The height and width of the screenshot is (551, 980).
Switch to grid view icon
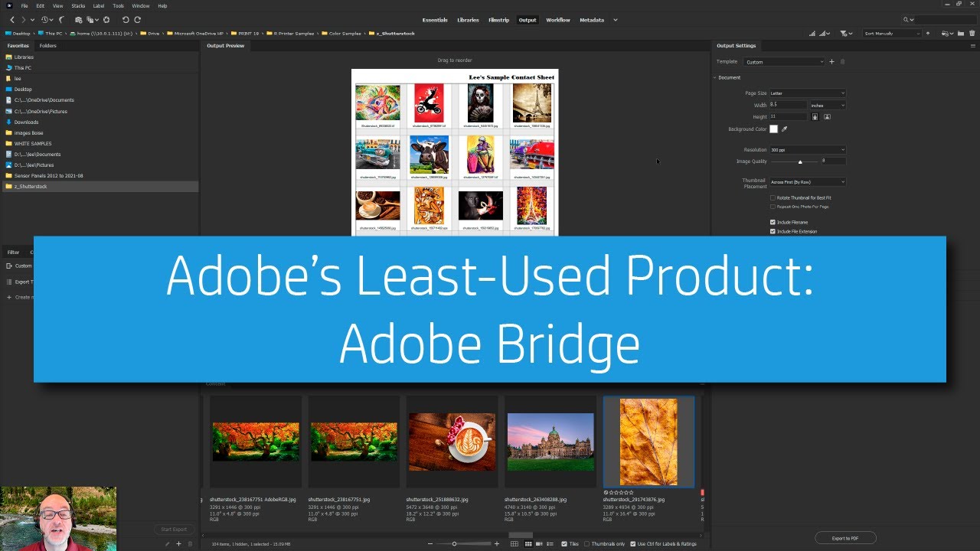tap(514, 543)
